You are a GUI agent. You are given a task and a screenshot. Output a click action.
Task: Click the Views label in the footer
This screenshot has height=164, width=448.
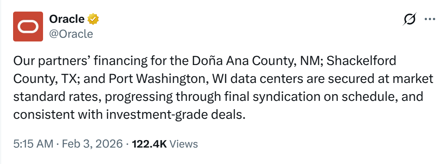point(184,144)
